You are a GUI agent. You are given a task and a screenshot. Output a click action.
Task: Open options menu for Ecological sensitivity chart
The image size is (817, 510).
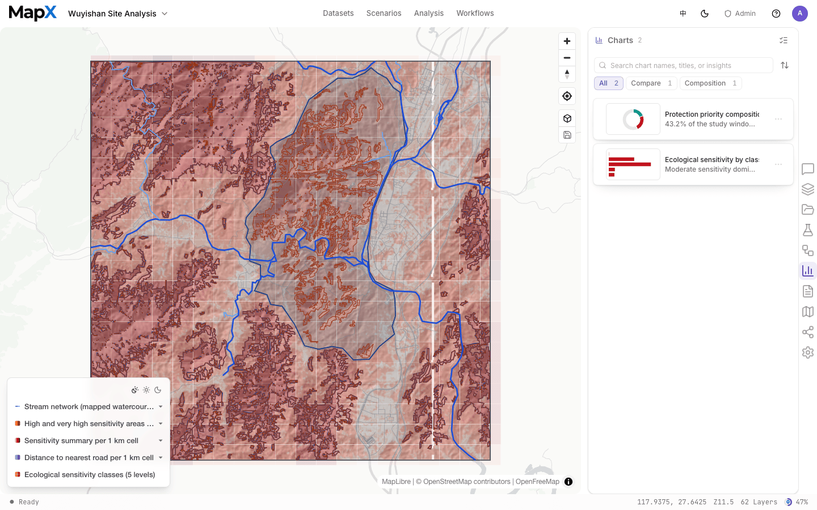coord(778,164)
